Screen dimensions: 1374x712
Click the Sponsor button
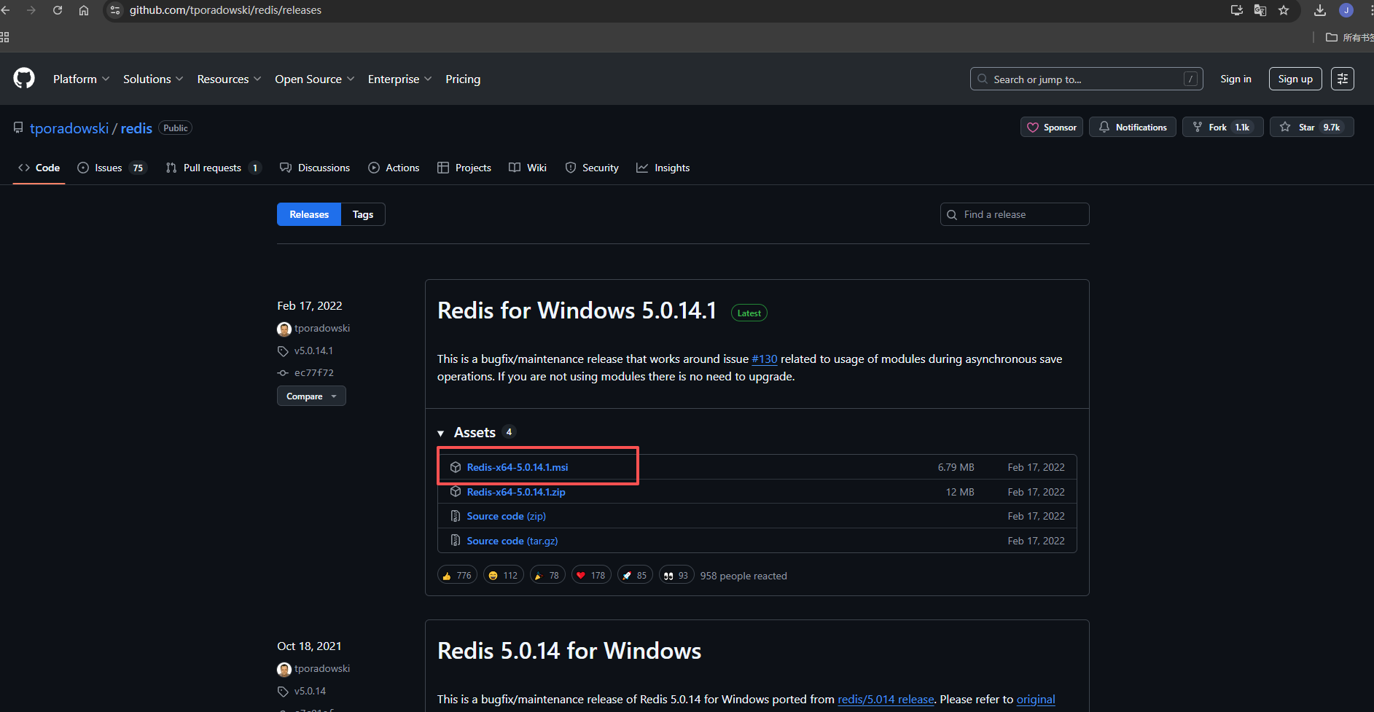click(x=1052, y=127)
